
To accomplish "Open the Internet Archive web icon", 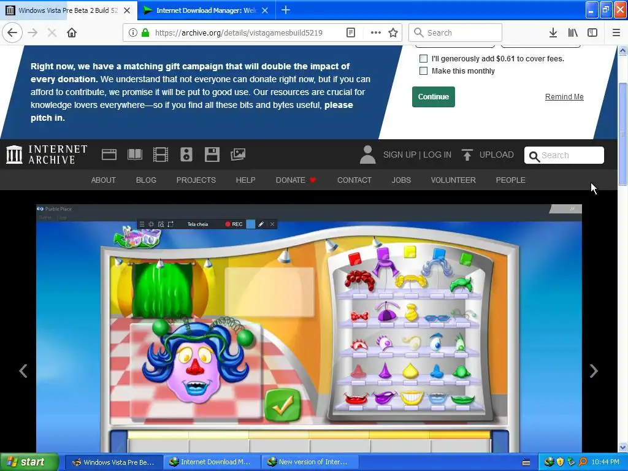I will pos(109,155).
